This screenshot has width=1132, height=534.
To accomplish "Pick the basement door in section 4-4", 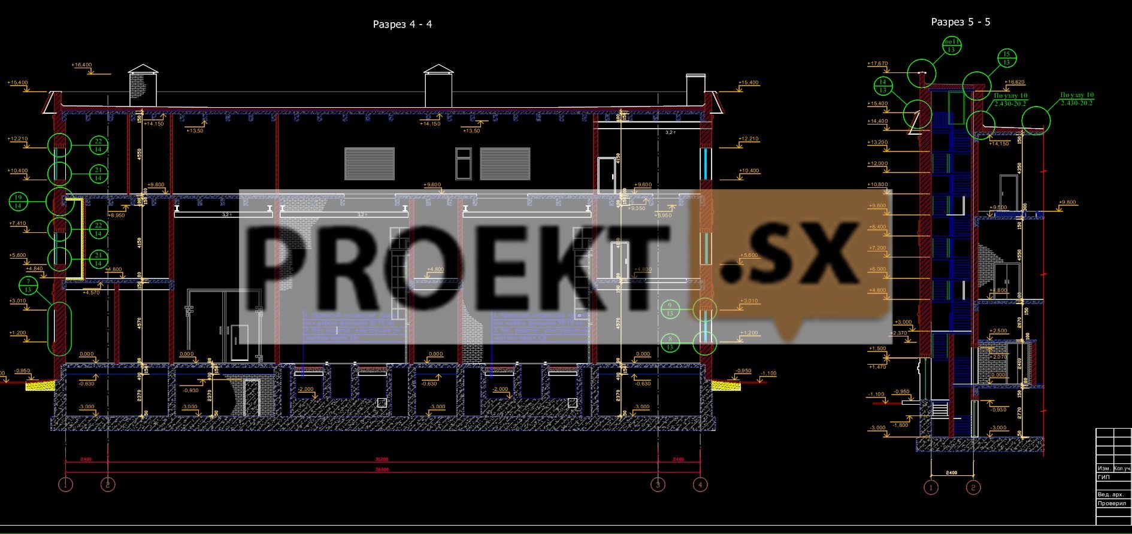I will coord(252,398).
